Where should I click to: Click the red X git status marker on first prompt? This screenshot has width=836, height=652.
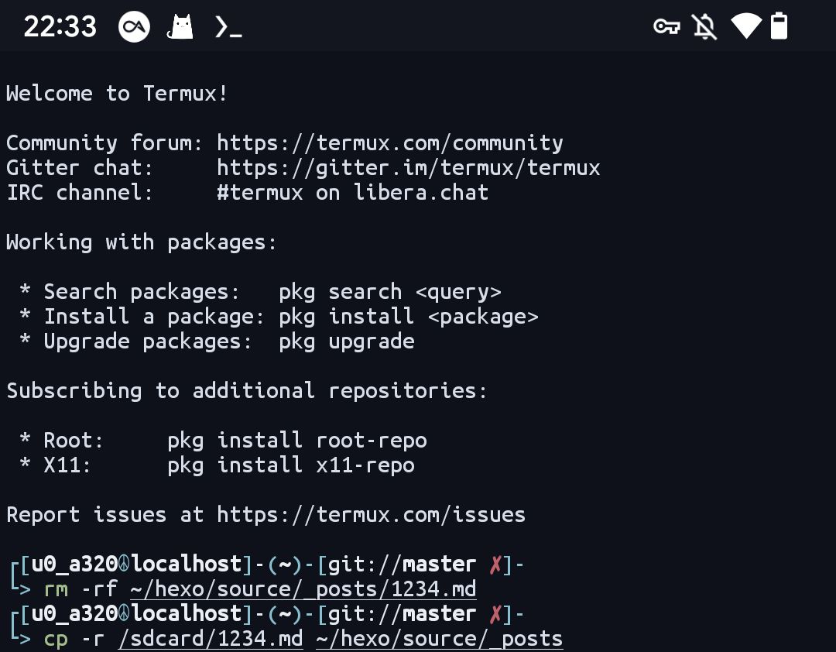pos(495,564)
